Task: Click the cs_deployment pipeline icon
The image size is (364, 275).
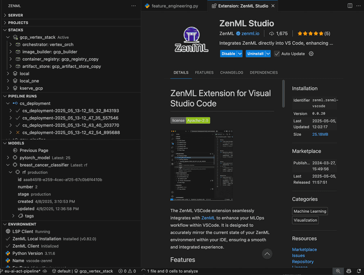Action: [x=15, y=103]
